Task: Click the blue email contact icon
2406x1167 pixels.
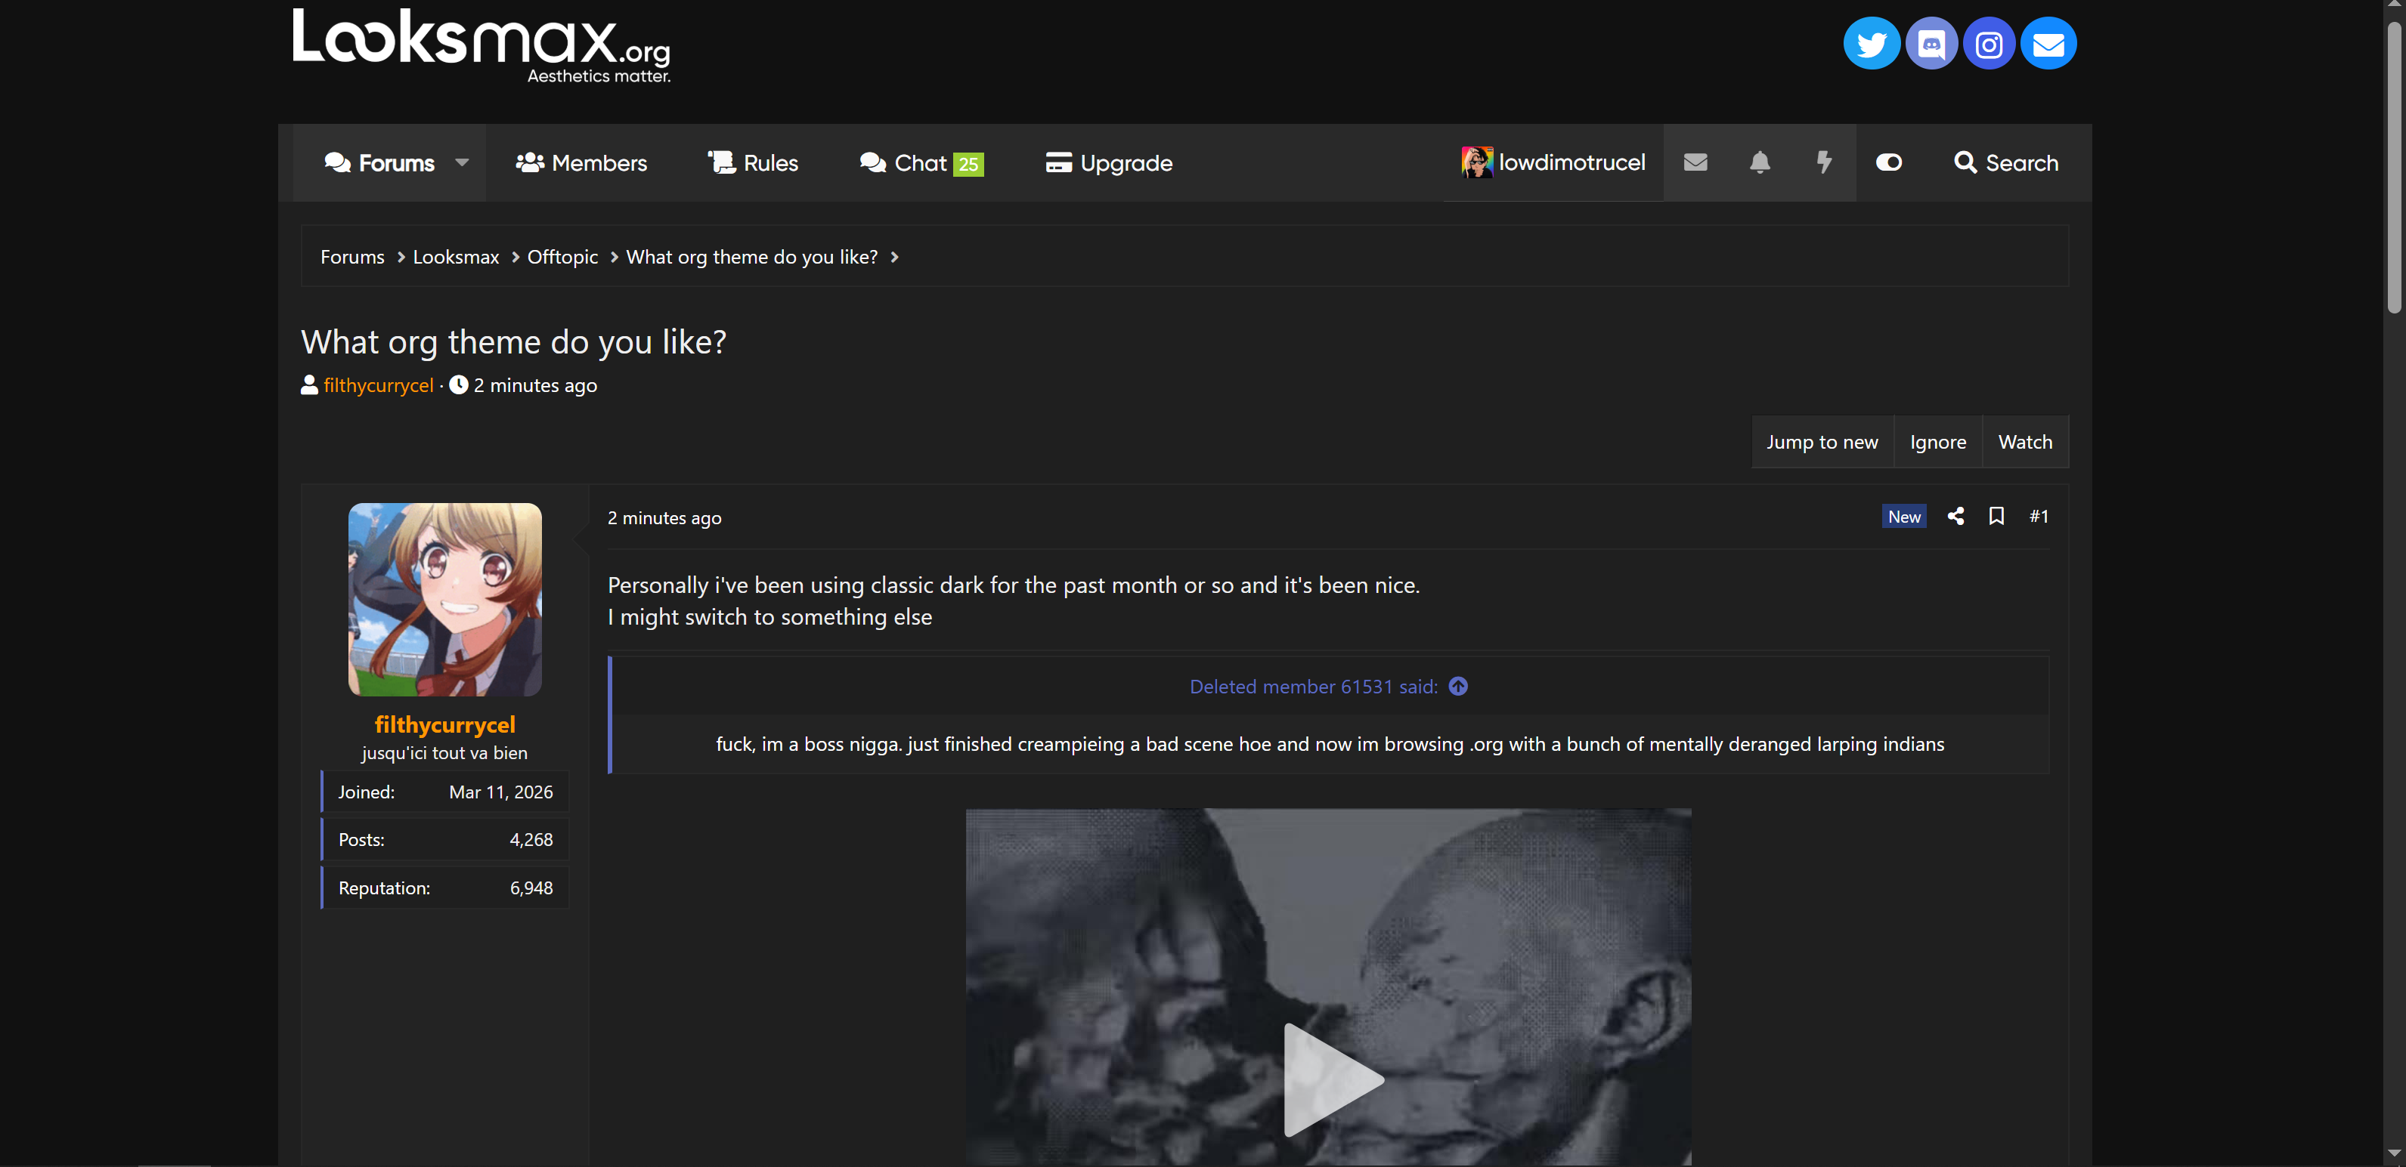Action: coord(2048,43)
